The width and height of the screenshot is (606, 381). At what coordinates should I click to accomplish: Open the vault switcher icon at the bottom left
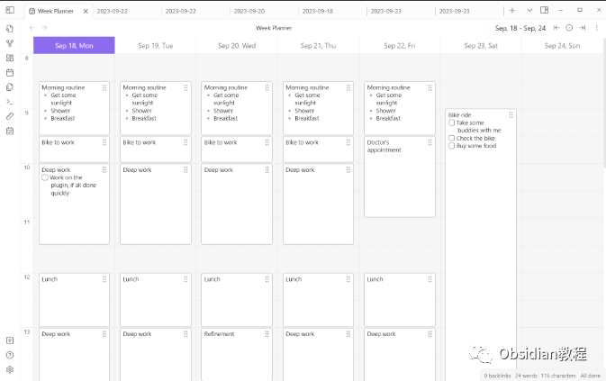[10, 340]
